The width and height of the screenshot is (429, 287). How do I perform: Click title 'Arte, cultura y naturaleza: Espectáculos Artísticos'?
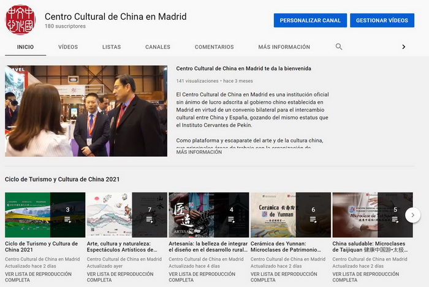pos(122,247)
